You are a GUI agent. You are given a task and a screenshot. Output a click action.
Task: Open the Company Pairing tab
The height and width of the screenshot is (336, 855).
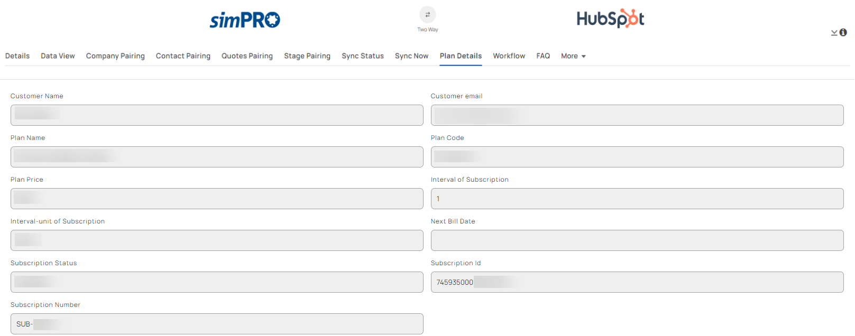(115, 56)
